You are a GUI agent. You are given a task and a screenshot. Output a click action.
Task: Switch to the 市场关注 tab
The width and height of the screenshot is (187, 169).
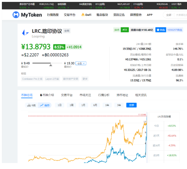coord(85,95)
